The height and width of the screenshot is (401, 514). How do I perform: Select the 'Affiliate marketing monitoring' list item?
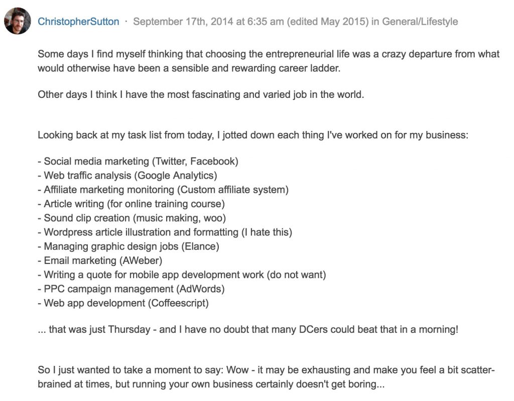point(163,190)
